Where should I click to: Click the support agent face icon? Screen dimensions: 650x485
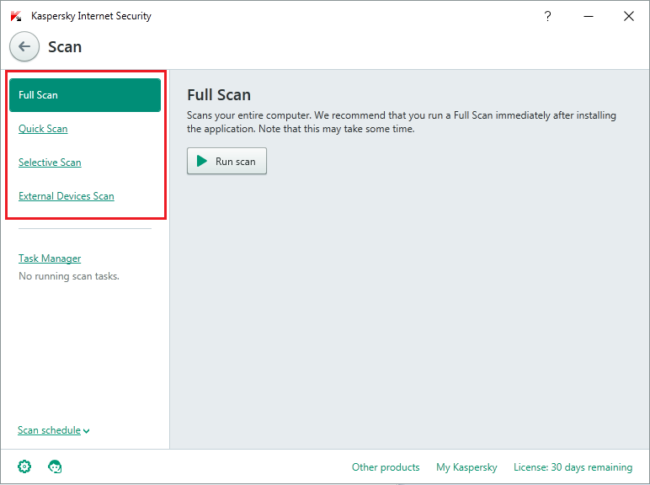[56, 466]
